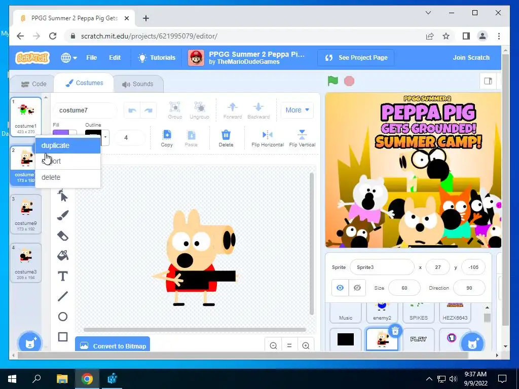Switch to the Sounds tab
This screenshot has height=389, width=519.
coord(138,84)
